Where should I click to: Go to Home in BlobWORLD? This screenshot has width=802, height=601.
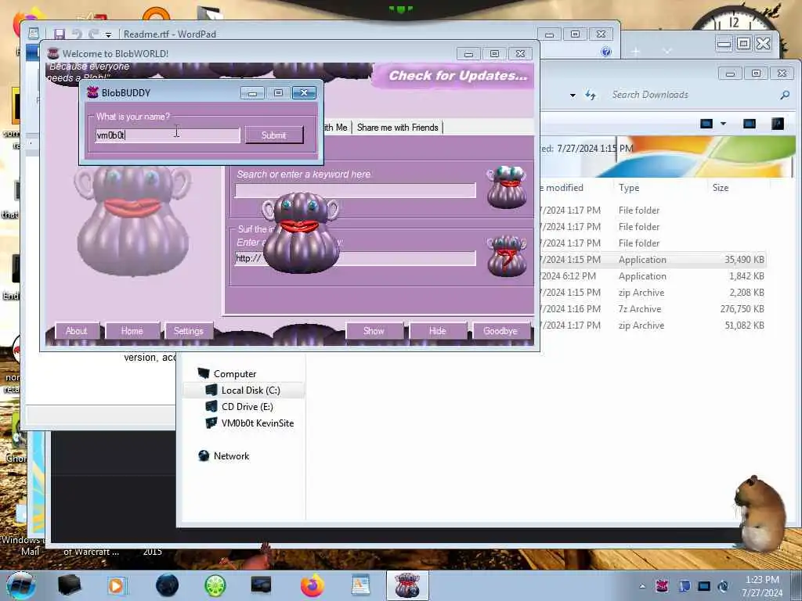coord(132,331)
